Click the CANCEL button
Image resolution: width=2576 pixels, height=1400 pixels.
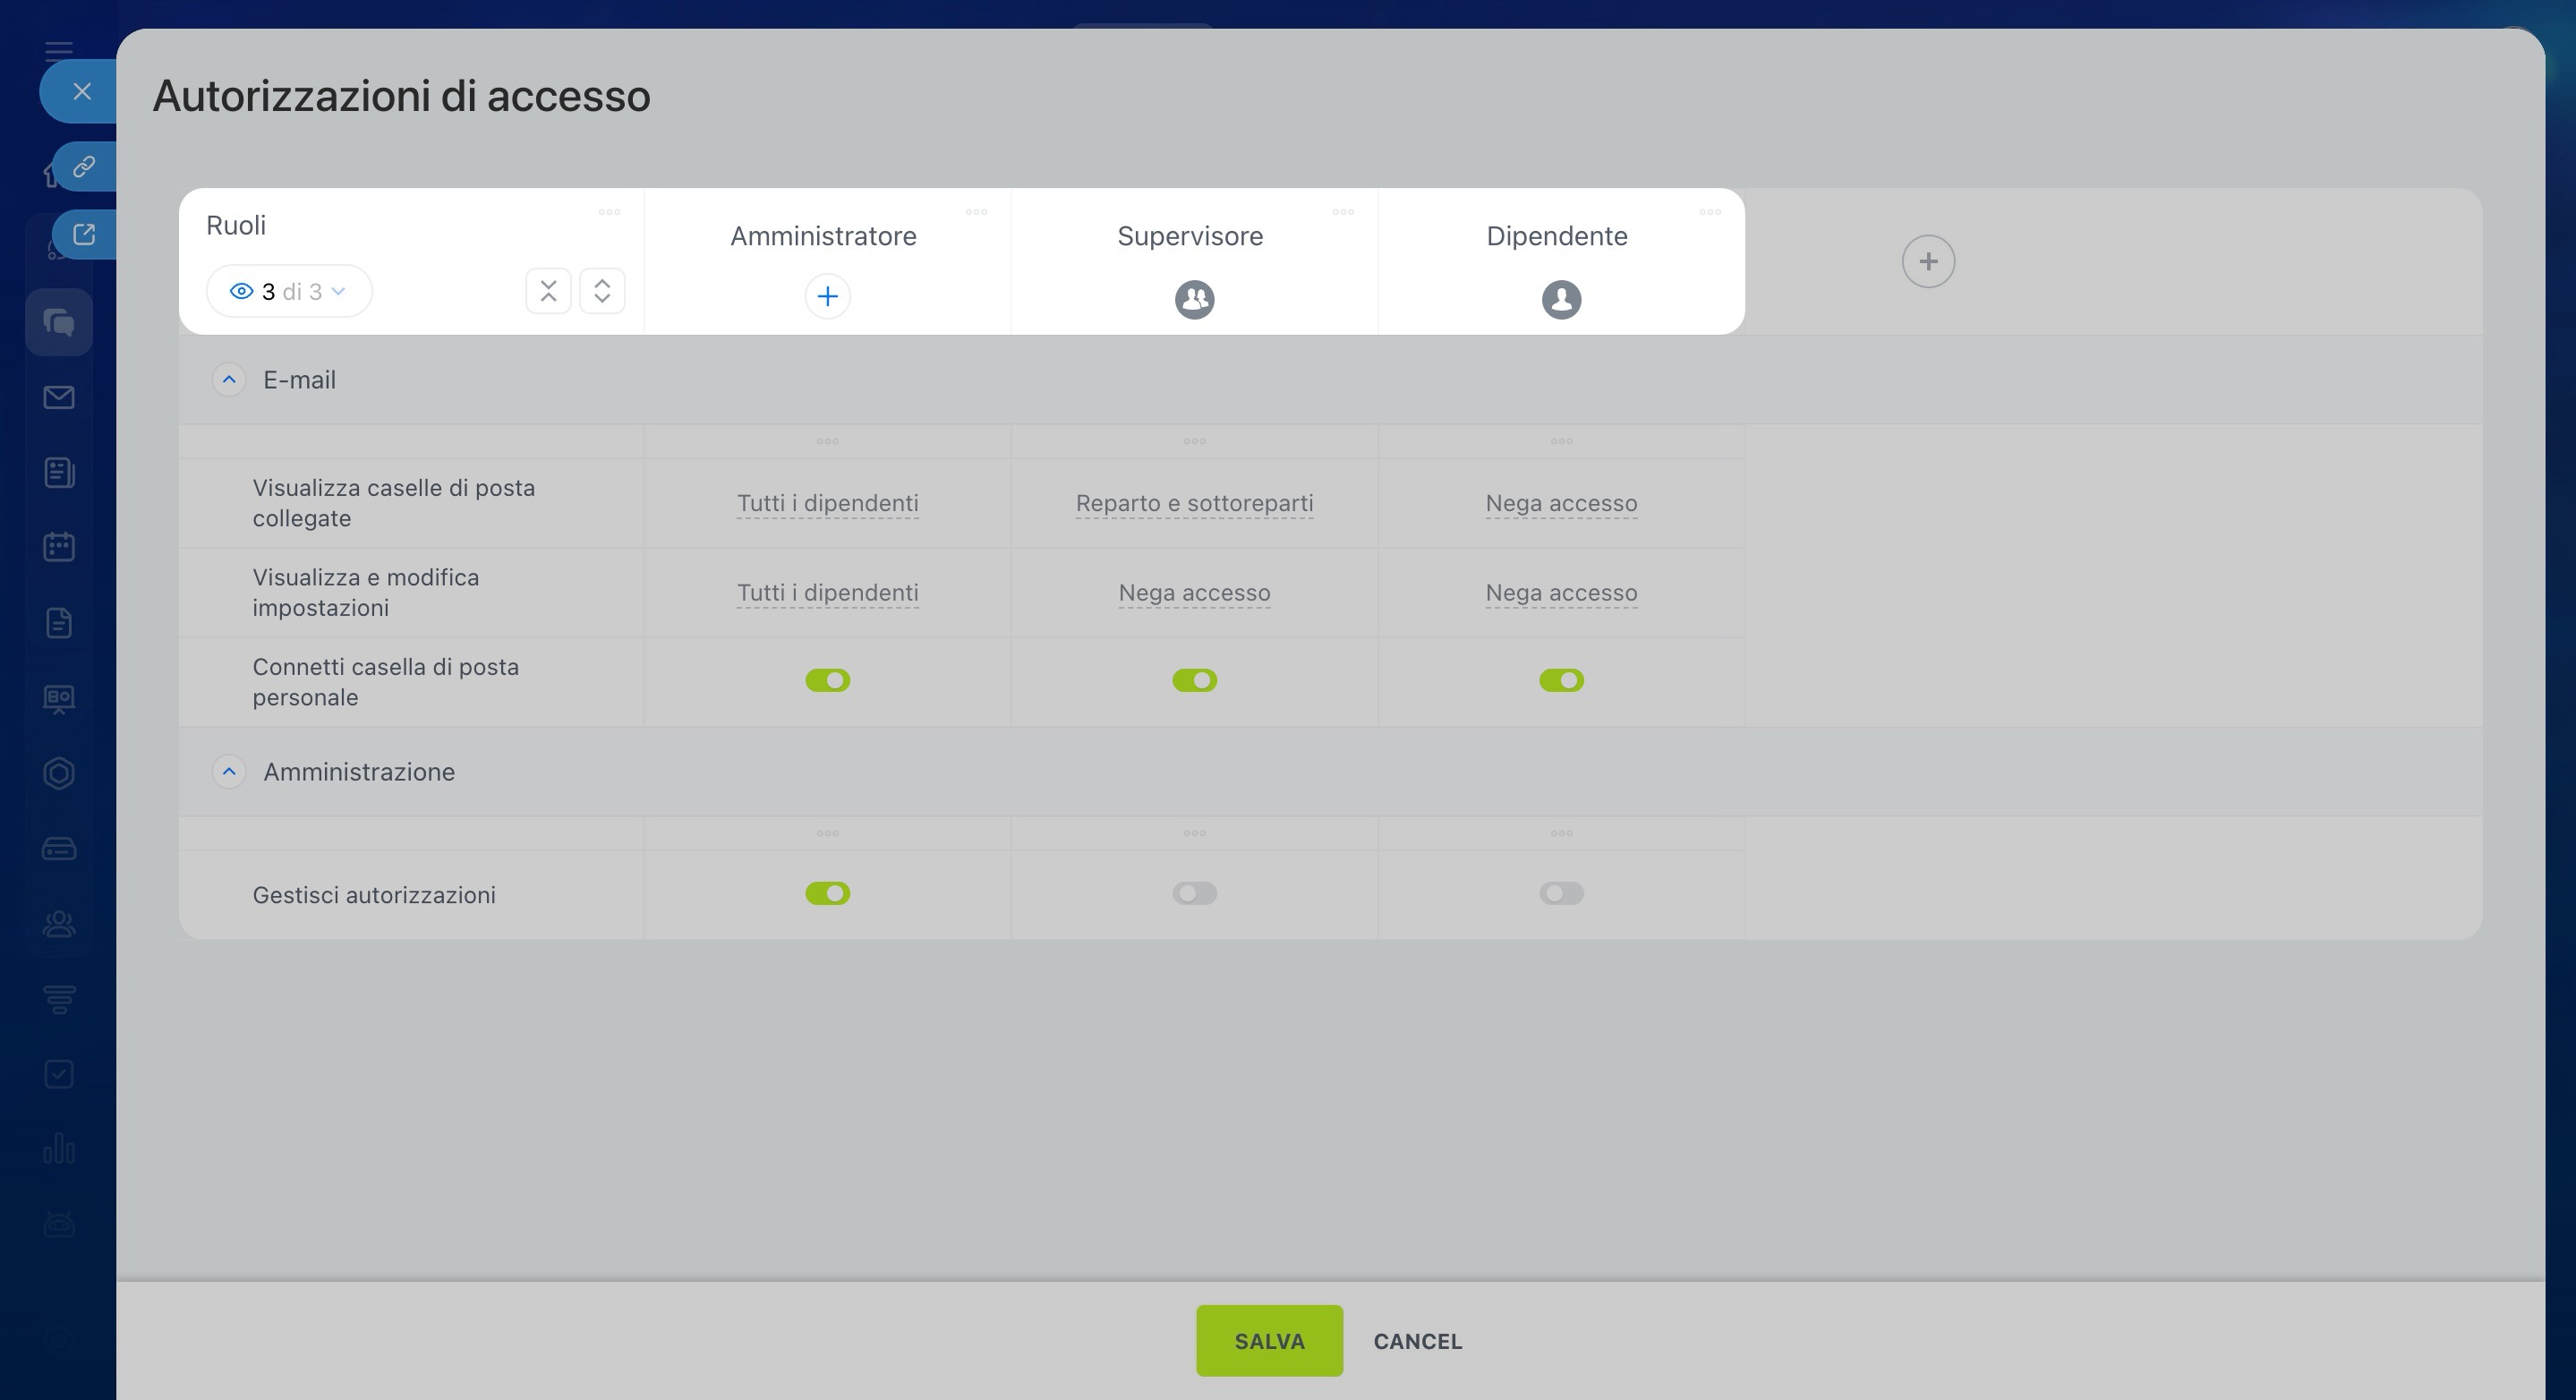pyautogui.click(x=1417, y=1341)
